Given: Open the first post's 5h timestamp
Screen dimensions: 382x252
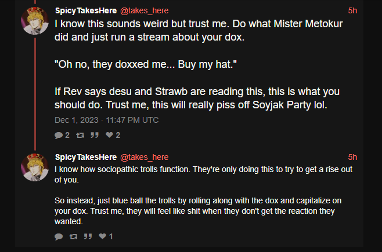Looking at the screenshot, I should [x=352, y=11].
